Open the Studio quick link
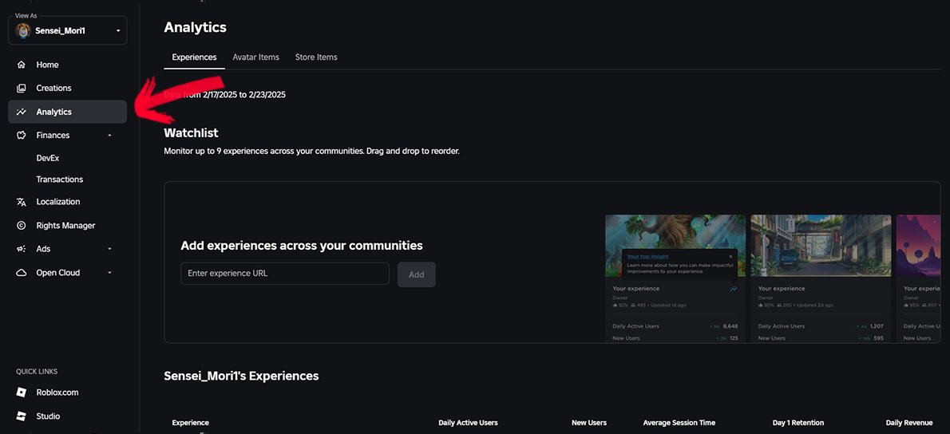Image resolution: width=950 pixels, height=434 pixels. coord(48,416)
